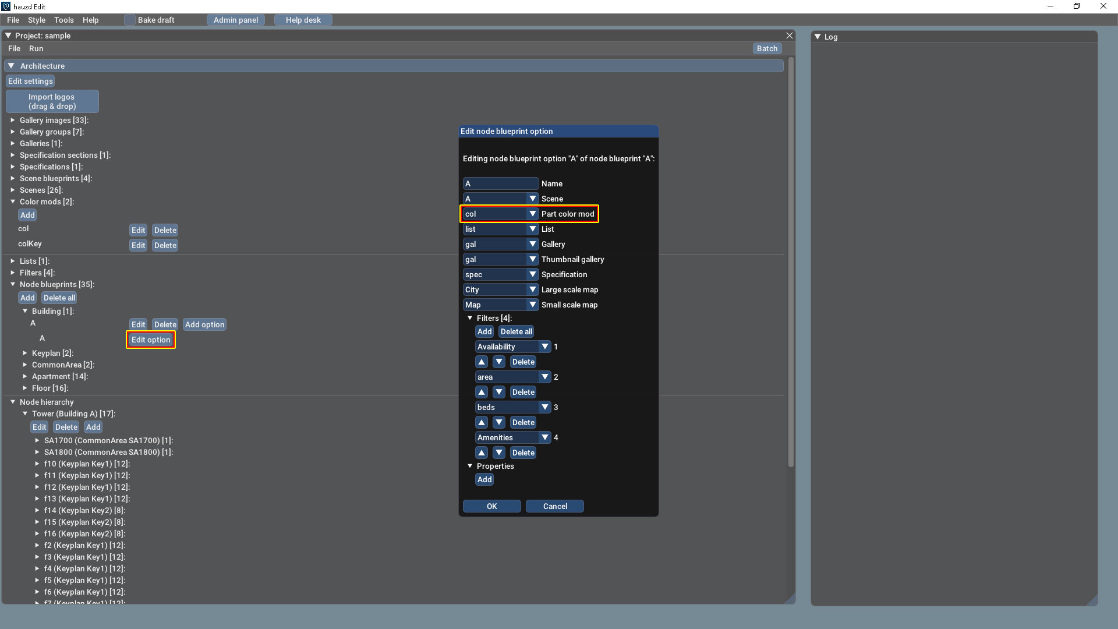The height and width of the screenshot is (629, 1118).
Task: Open the Tools menu
Action: [63, 20]
